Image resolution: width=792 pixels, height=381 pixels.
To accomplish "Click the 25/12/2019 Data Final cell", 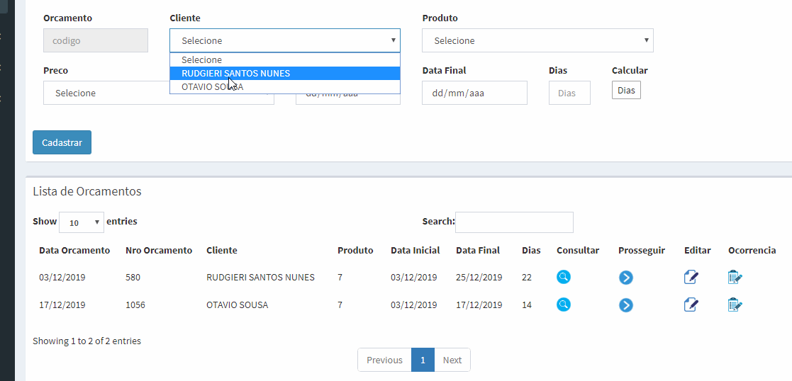I will point(479,277).
